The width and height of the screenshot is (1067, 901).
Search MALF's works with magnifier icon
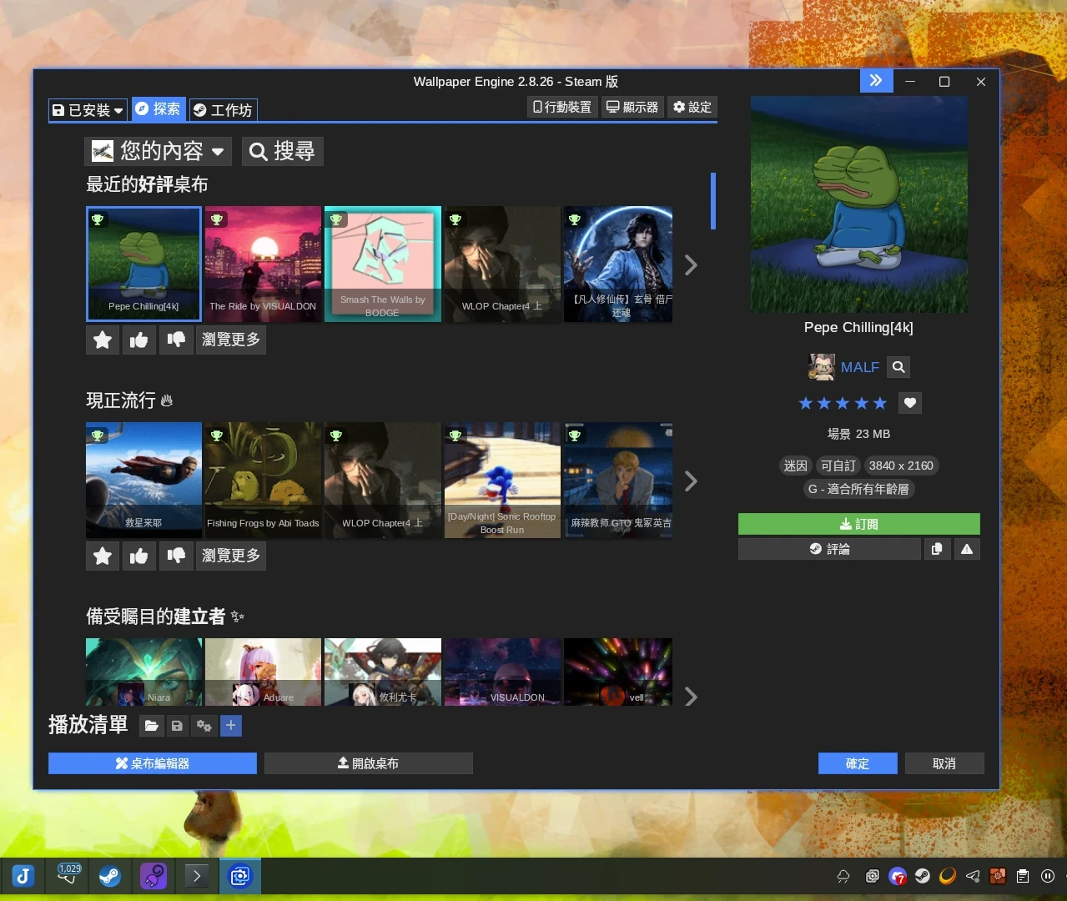tap(898, 367)
